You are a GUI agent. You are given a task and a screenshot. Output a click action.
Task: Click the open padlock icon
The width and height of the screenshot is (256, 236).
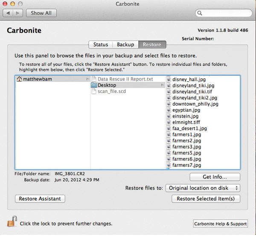coord(12,221)
